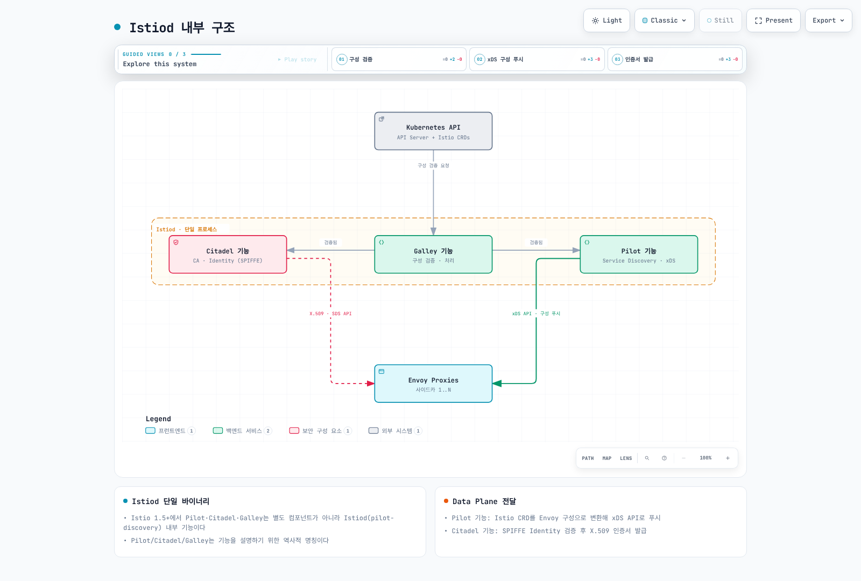Click the code icon on Galley node
Screen dimensions: 861x581
pyautogui.click(x=382, y=243)
